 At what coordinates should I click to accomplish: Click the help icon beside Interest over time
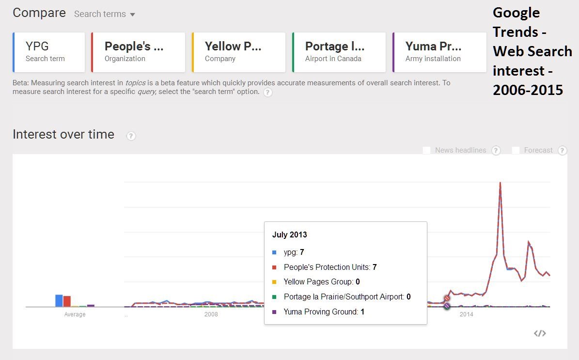click(x=131, y=136)
